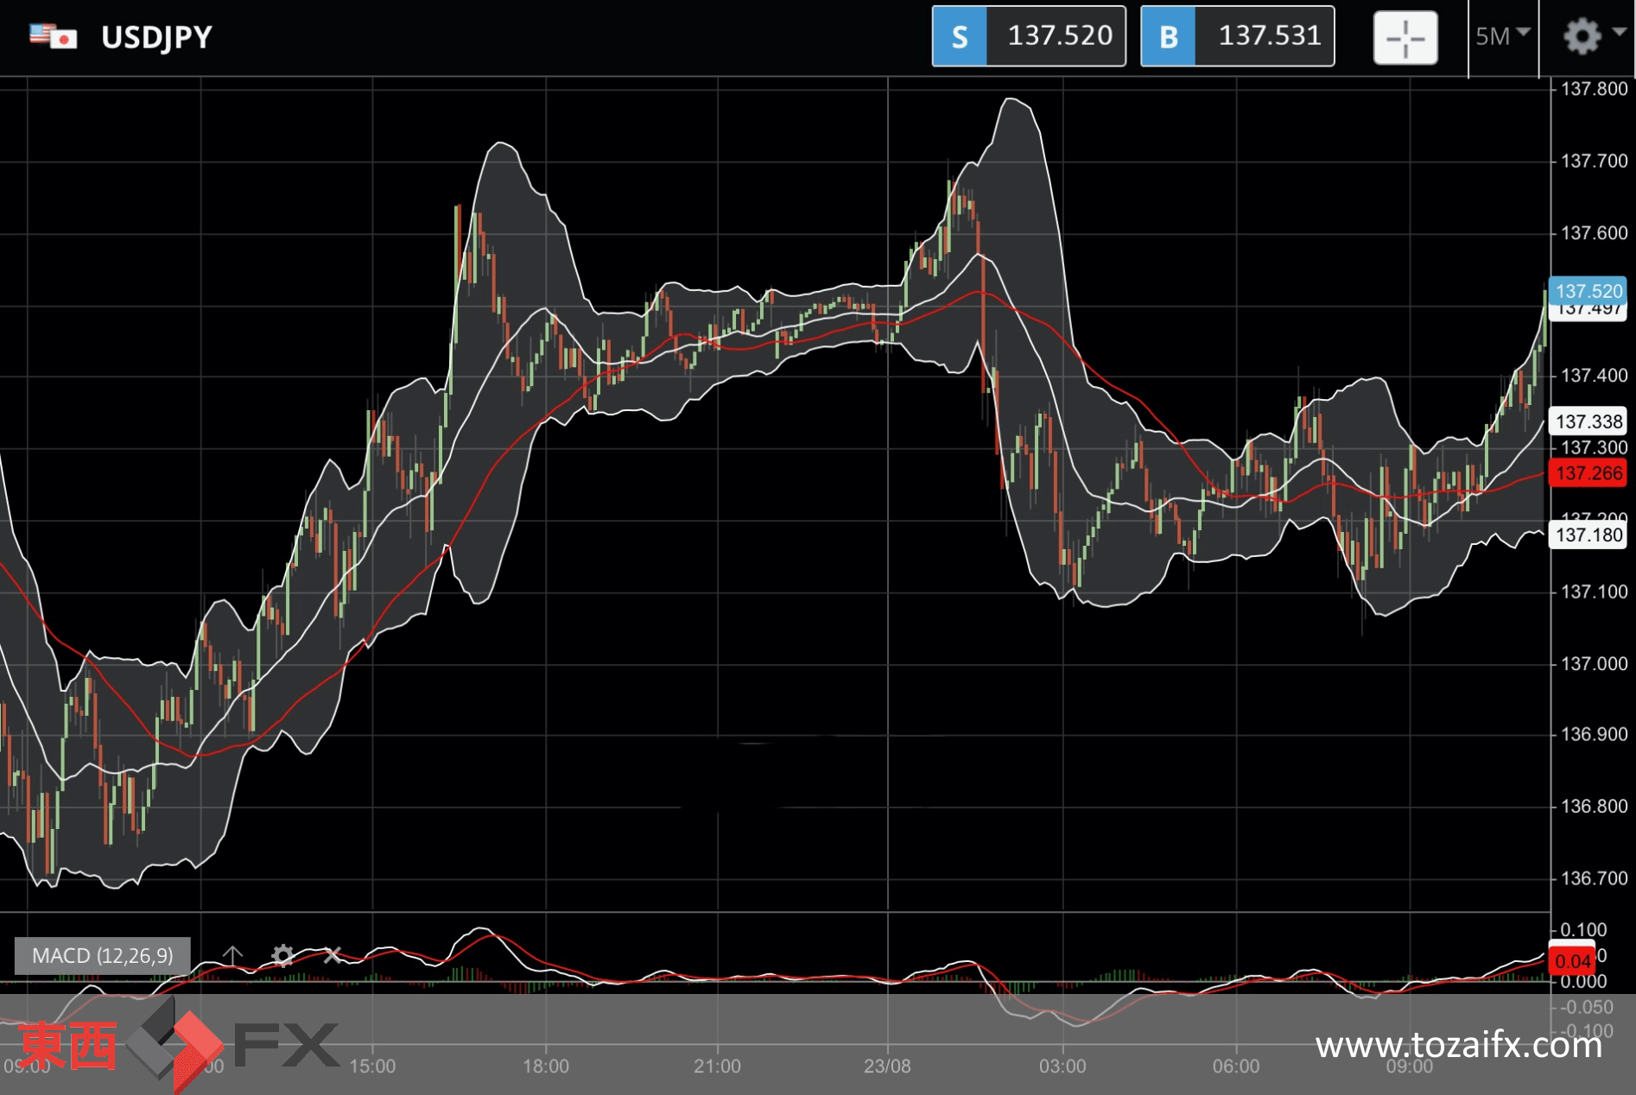Open MACD indicator settings gear

click(x=282, y=955)
